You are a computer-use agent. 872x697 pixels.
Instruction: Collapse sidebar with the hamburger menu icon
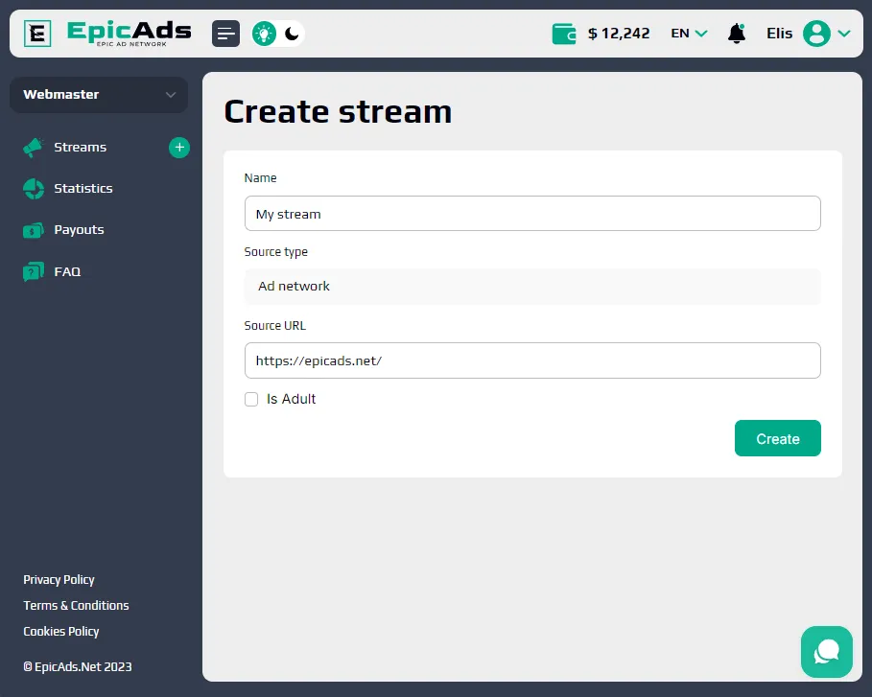(225, 34)
